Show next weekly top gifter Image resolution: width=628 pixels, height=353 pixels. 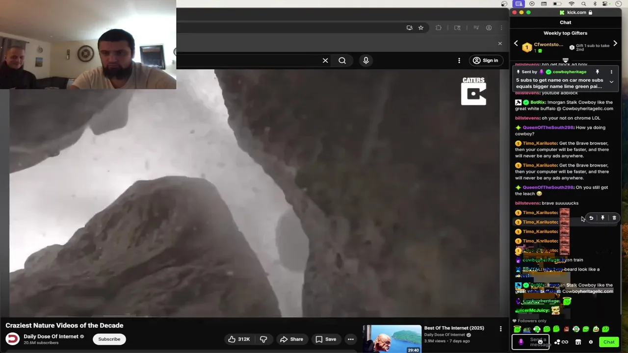(x=615, y=44)
